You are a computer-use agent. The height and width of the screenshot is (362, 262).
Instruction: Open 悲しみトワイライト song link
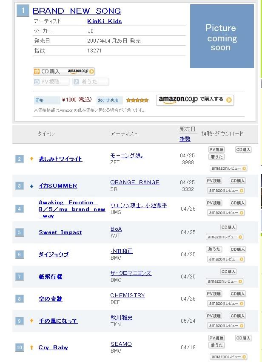click(60, 159)
